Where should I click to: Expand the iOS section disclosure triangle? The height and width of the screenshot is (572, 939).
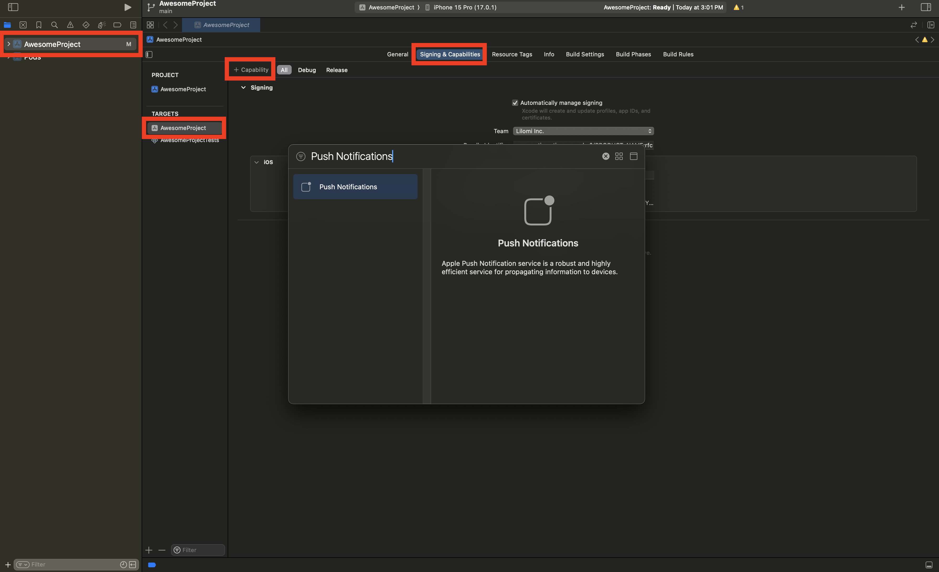(256, 161)
